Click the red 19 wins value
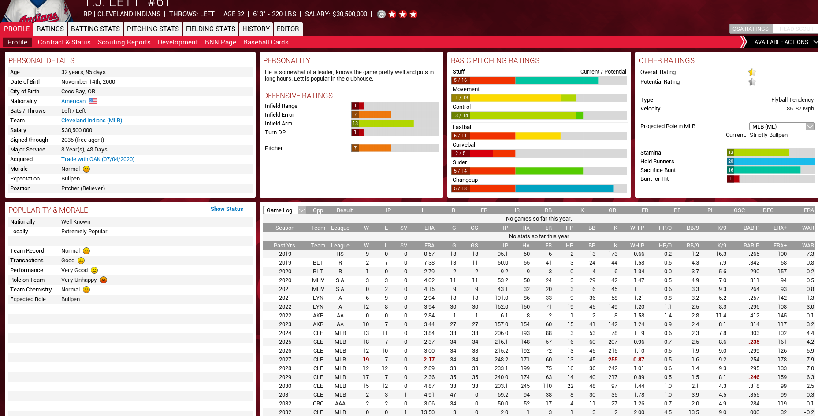The width and height of the screenshot is (818, 416). [366, 360]
